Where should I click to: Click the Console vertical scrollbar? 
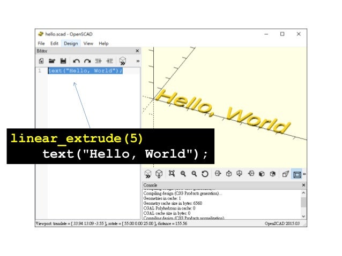[x=304, y=202]
